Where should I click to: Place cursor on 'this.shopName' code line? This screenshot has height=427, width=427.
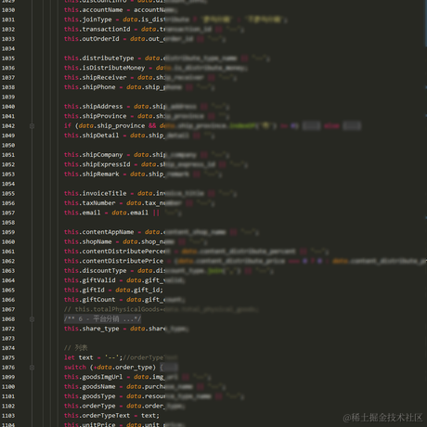(136, 241)
